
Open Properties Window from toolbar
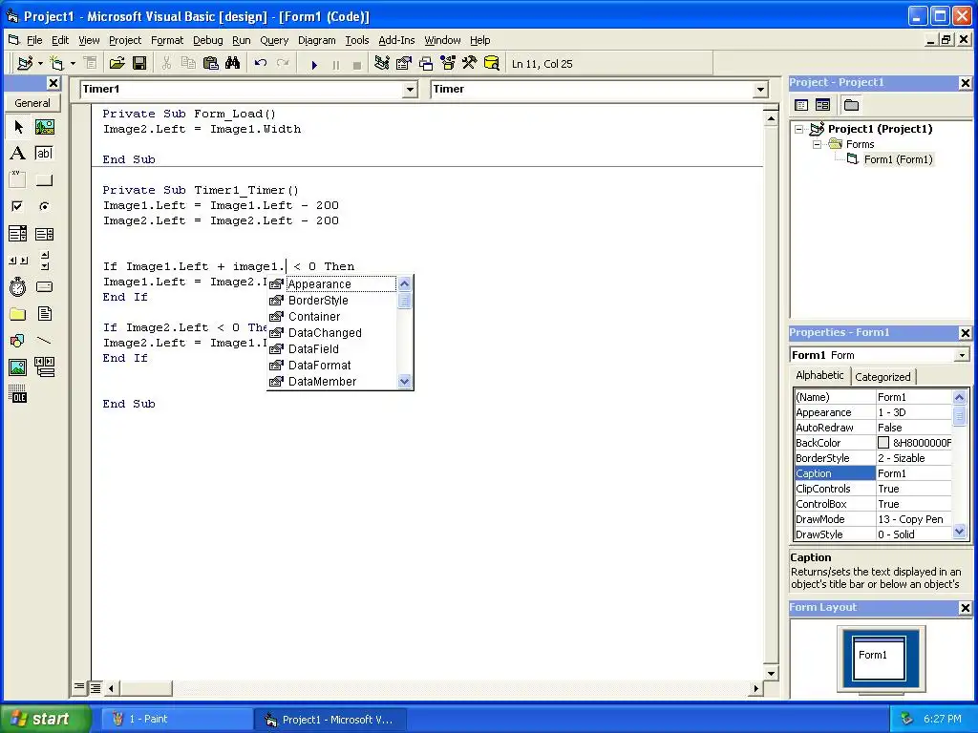pos(404,64)
